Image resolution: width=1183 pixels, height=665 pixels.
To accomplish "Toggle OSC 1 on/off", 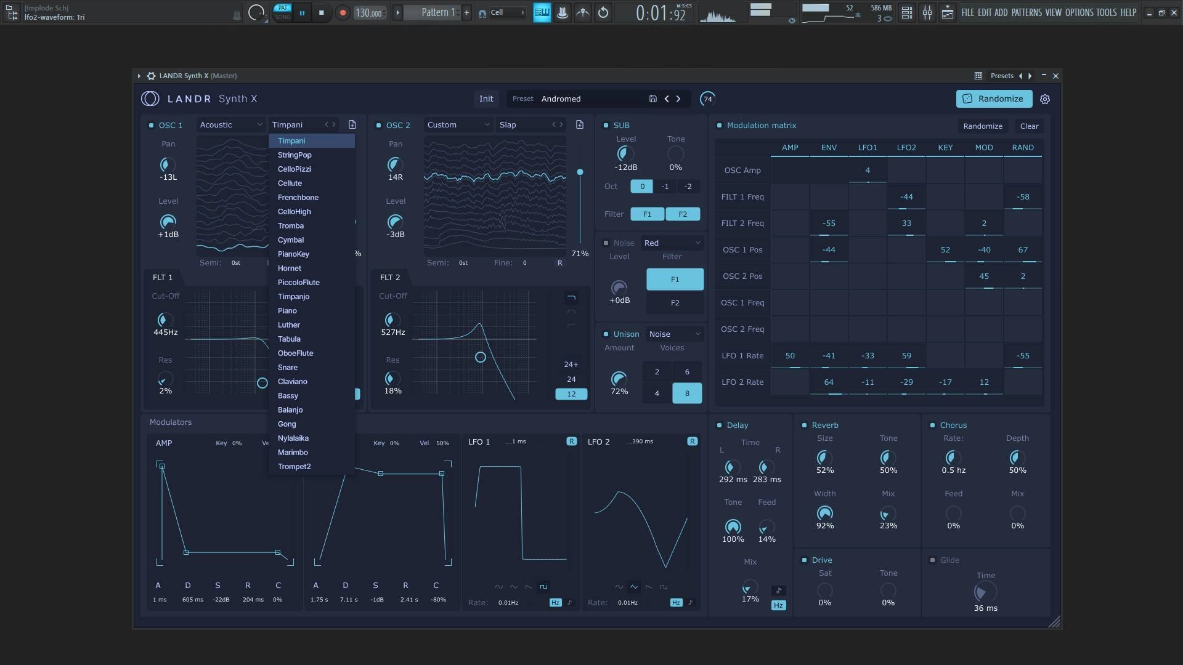I will [x=152, y=126].
